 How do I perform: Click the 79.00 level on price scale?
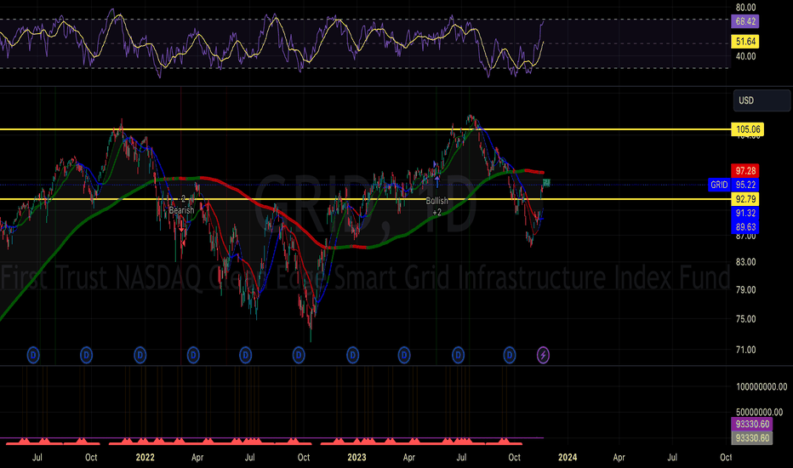pos(745,290)
